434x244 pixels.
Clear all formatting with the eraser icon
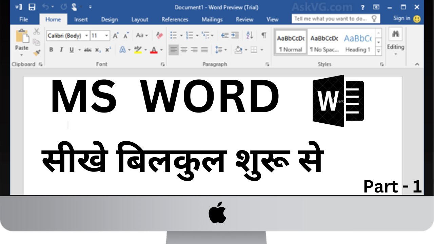[x=159, y=35]
